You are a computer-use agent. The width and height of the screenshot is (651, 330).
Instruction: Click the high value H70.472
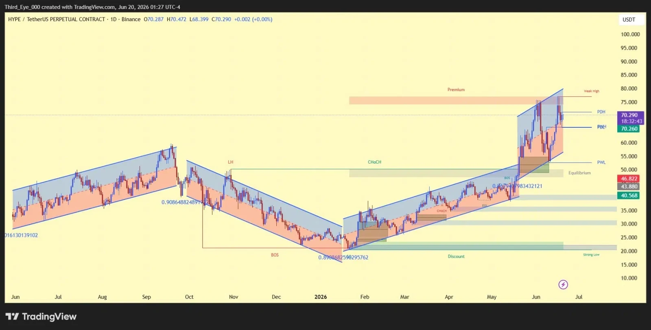pyautogui.click(x=176, y=19)
